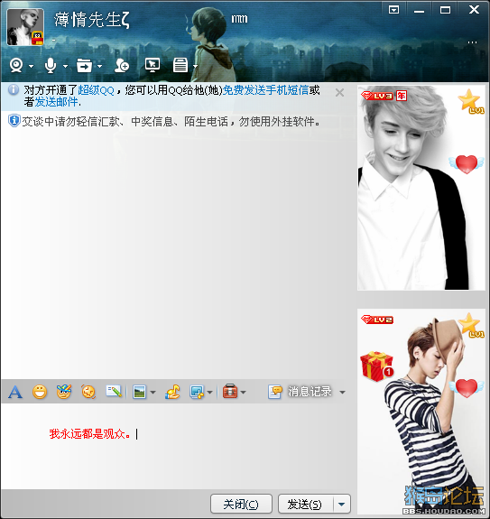Expand the voice call options arrow
Viewport: 490px width, 519px height.
point(66,66)
